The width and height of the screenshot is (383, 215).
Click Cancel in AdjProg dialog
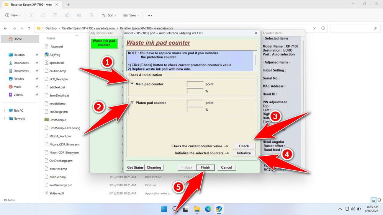point(226,168)
